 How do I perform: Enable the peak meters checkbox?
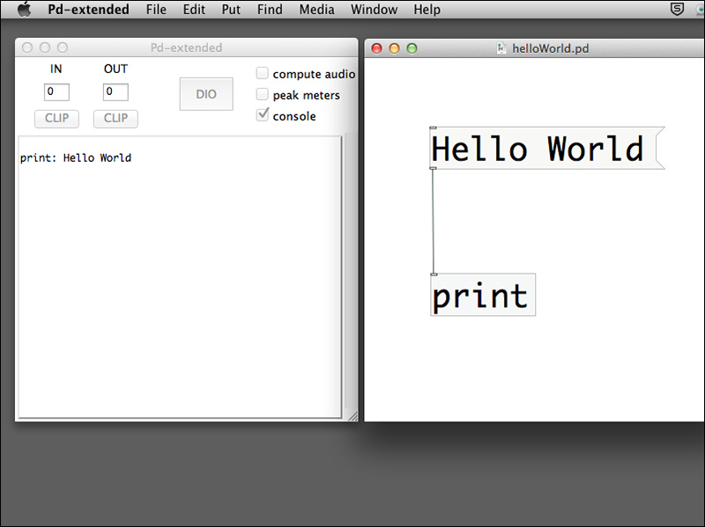pos(262,94)
